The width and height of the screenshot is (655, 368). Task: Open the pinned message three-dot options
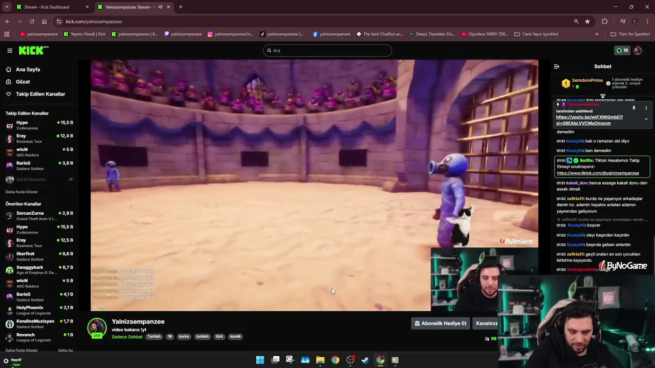point(646,108)
